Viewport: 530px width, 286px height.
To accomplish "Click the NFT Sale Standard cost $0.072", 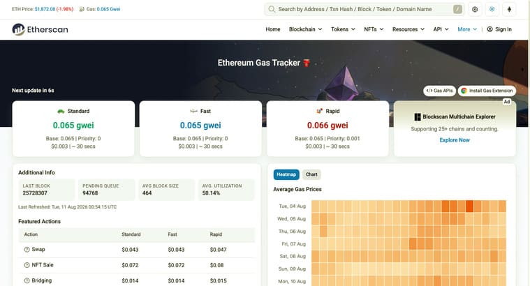I will 130,265.
